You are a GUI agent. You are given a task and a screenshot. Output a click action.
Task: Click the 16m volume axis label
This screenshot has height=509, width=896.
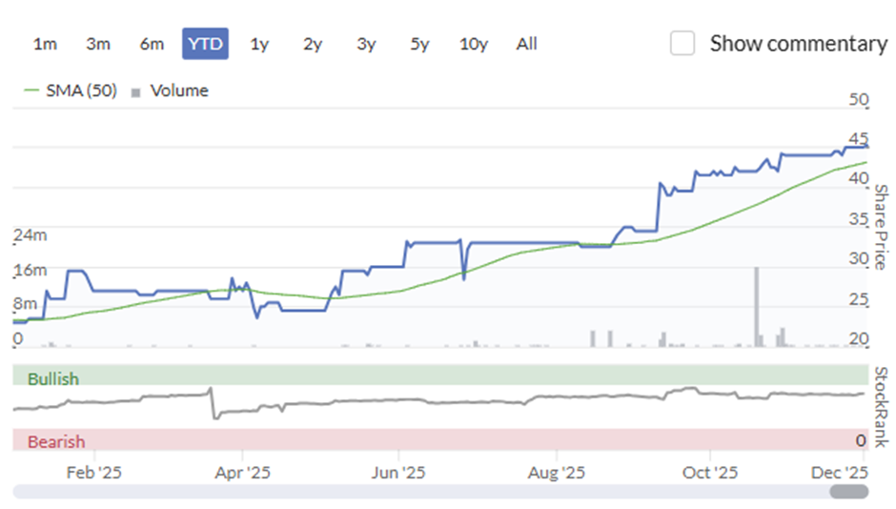[31, 270]
